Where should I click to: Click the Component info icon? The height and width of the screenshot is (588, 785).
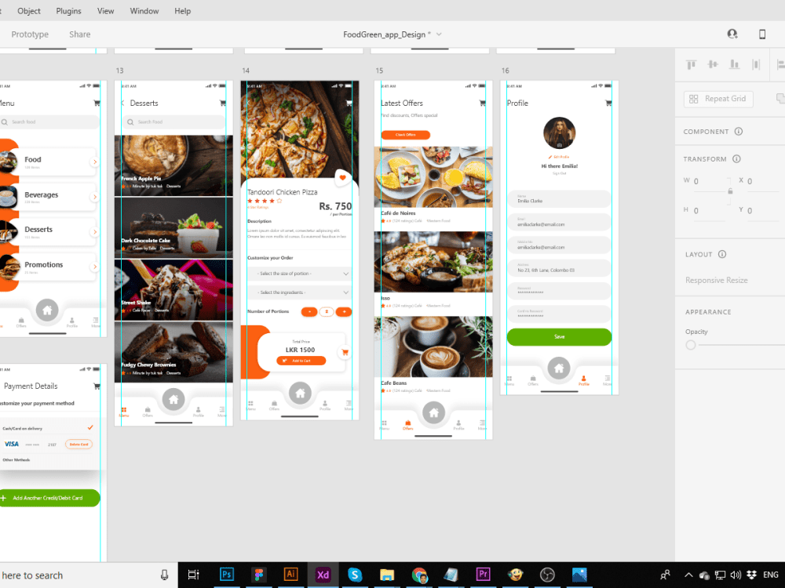[x=739, y=132]
